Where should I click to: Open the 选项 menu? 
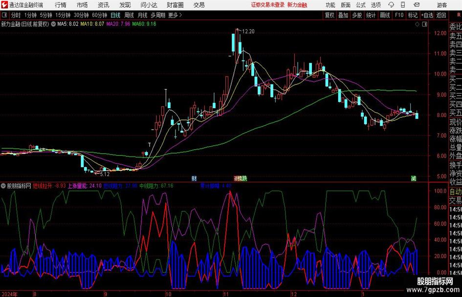point(375,5)
